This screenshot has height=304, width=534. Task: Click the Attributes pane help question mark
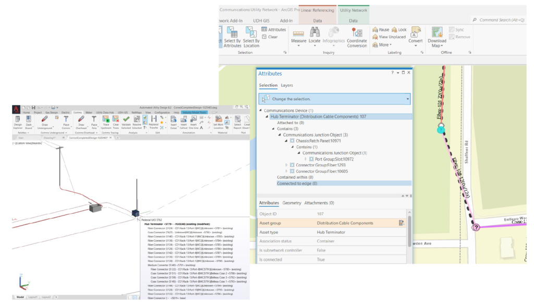pos(392,72)
